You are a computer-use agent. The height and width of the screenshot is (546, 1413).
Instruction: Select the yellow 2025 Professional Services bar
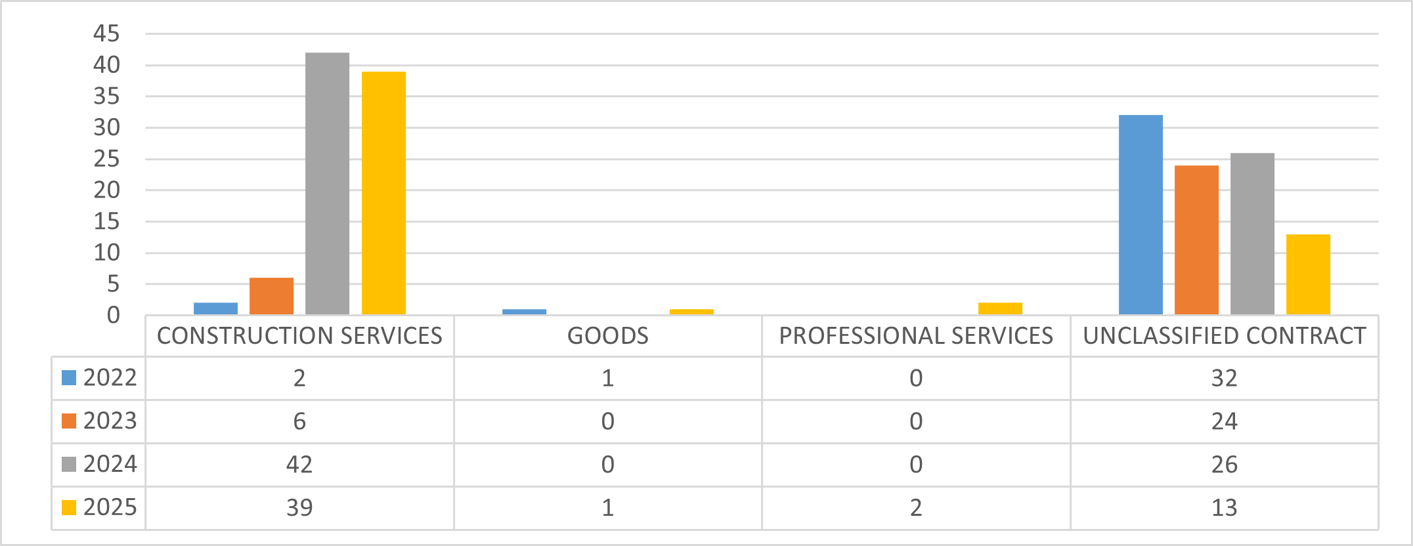click(x=1000, y=308)
